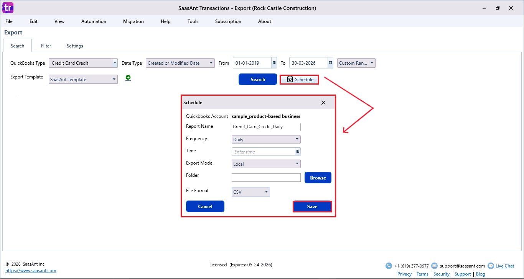Open the About menu
524x279 pixels.
pos(265,21)
